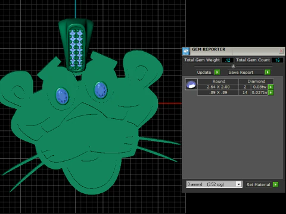This screenshot has height=214, width=286.
Task: Collapse the panel using the small round expander
Action: pos(234,66)
